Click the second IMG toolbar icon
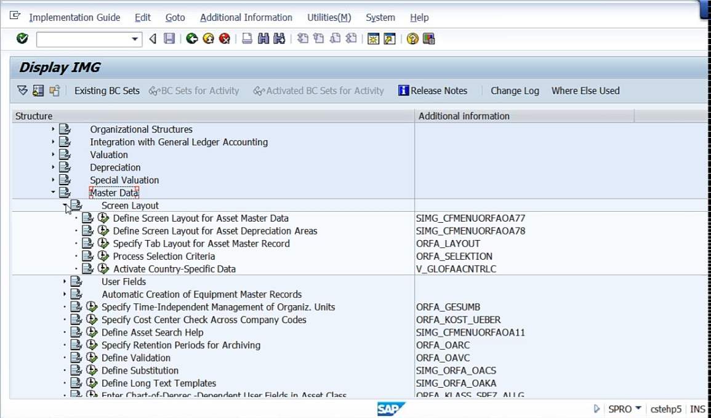711x418 pixels. coord(38,90)
